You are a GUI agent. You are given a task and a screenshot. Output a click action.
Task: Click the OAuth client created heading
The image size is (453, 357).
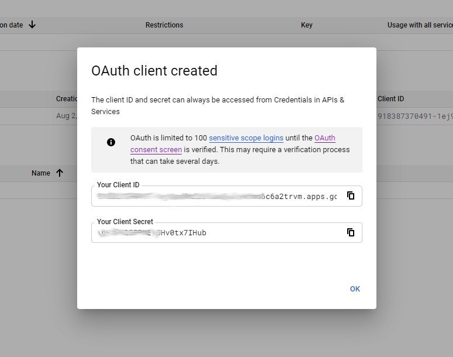pos(154,71)
